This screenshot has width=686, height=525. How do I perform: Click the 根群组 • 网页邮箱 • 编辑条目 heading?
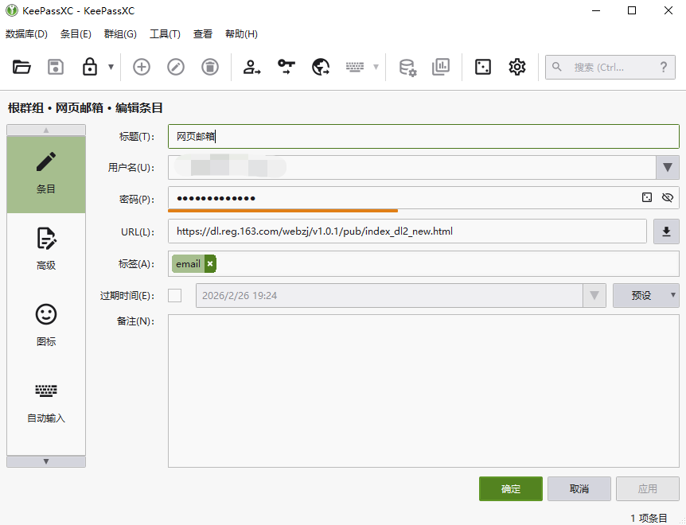85,108
